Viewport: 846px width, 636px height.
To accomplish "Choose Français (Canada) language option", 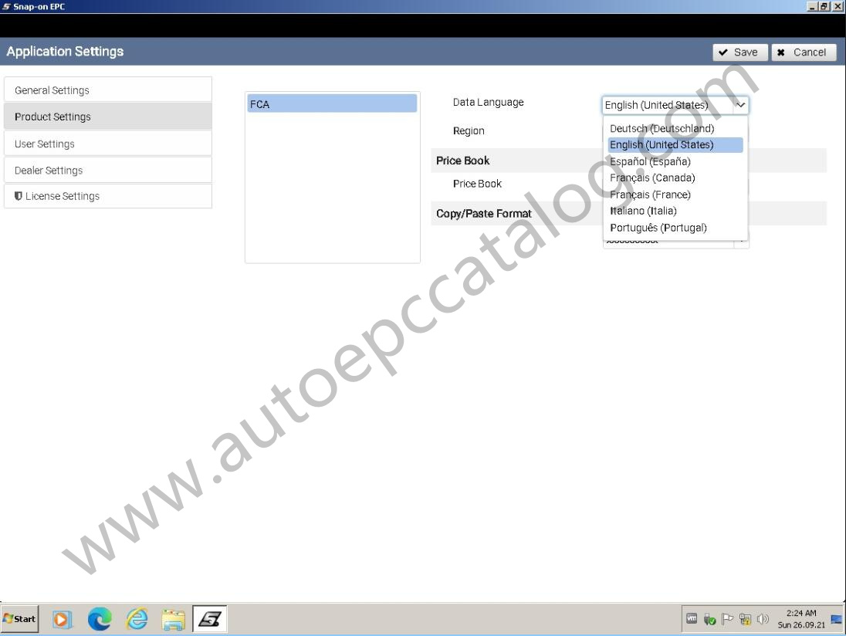I will click(675, 178).
